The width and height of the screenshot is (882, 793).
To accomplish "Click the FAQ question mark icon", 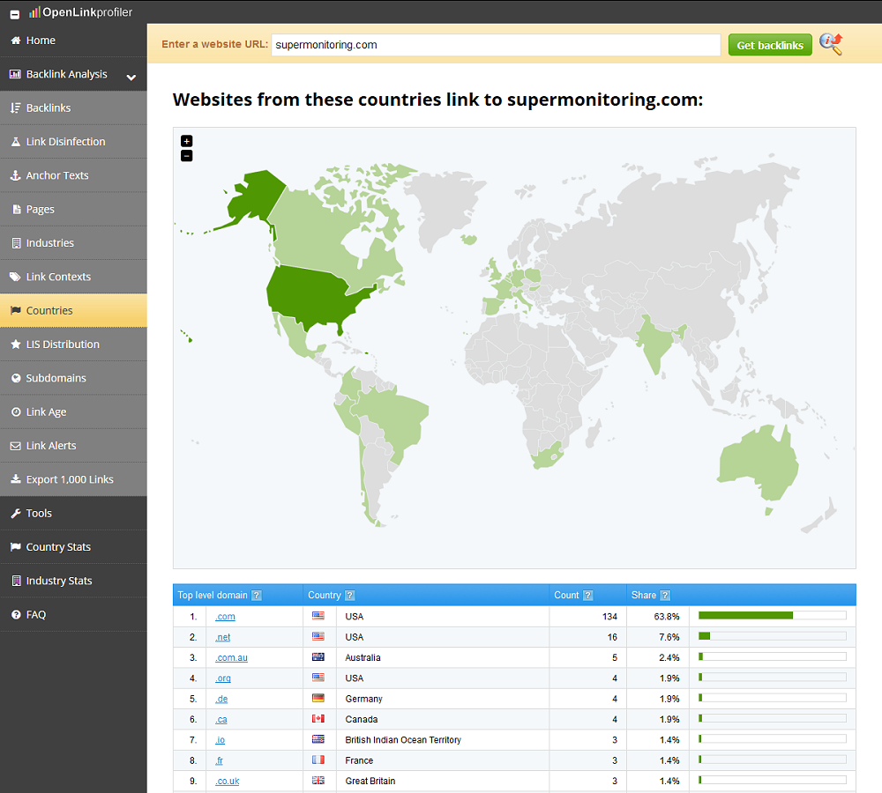I will [16, 614].
